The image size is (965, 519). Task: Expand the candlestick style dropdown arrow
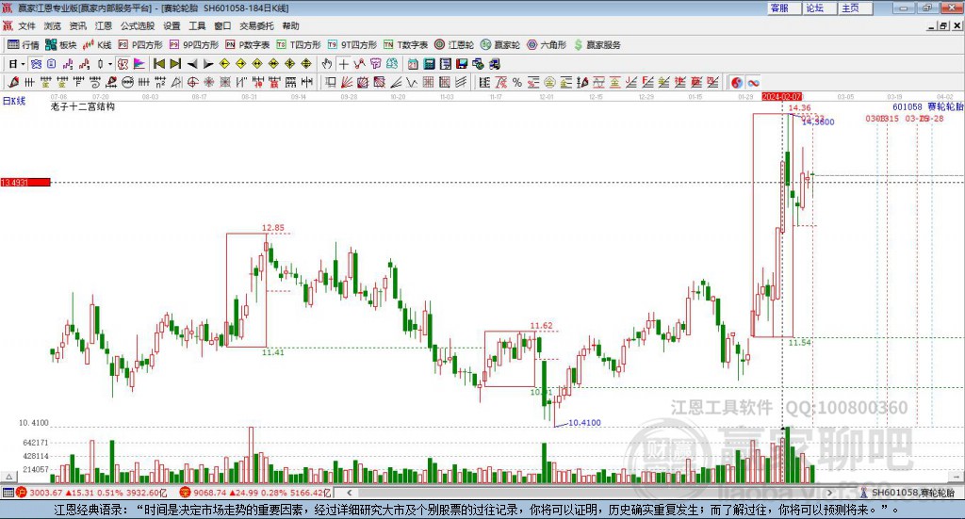[110, 64]
